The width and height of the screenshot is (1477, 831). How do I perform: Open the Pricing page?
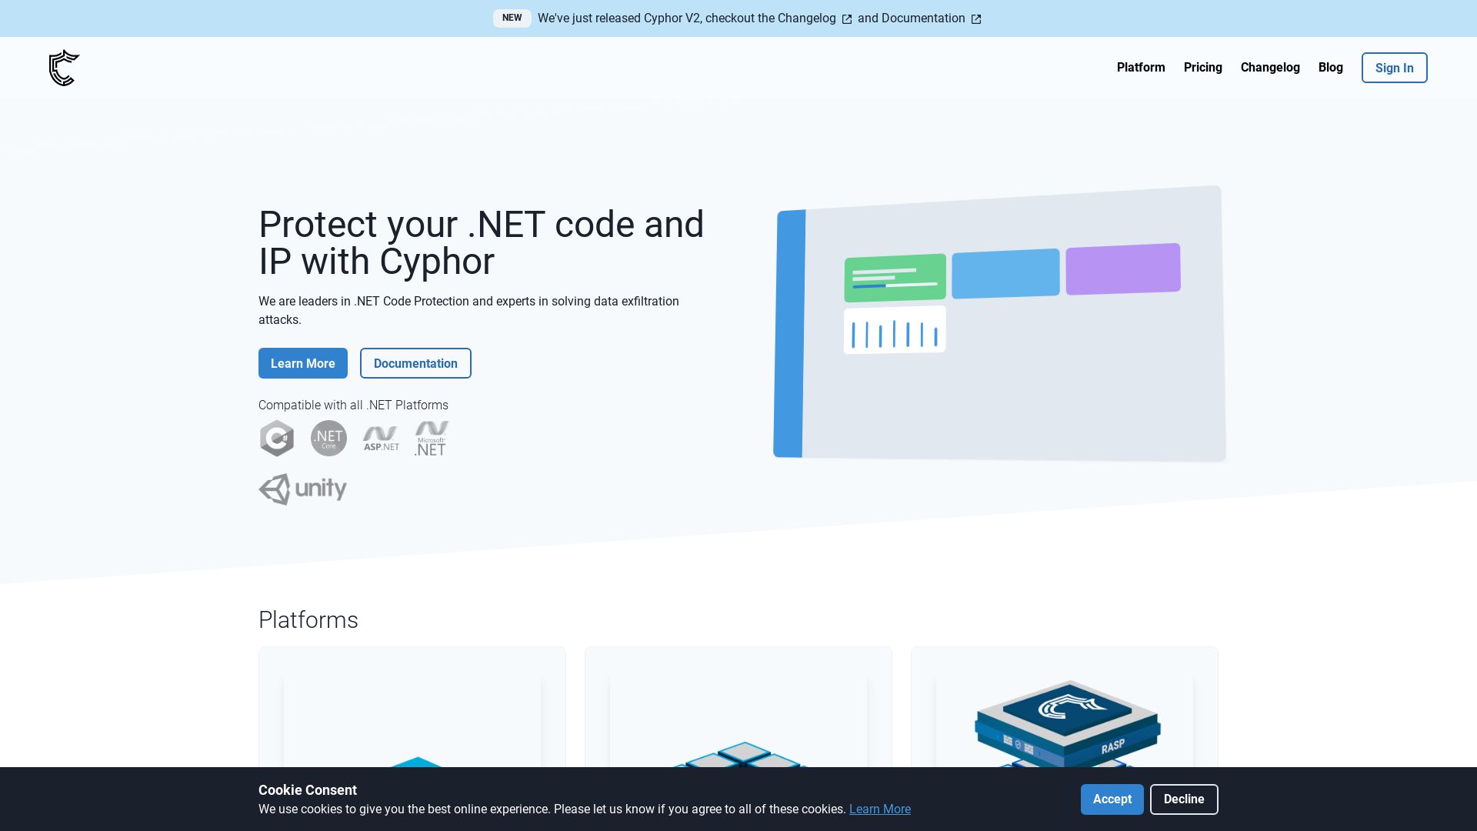coord(1202,68)
